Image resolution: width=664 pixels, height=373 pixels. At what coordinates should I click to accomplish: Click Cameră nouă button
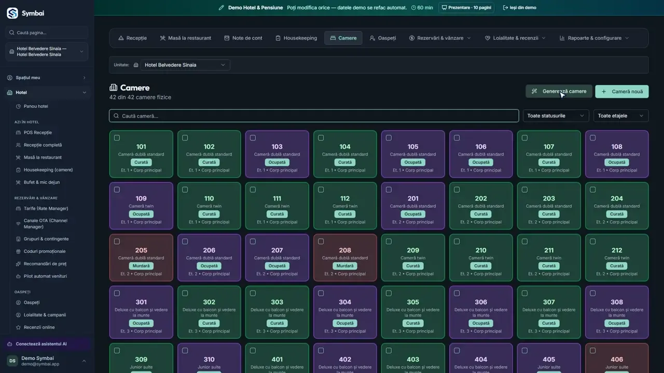tap(622, 91)
